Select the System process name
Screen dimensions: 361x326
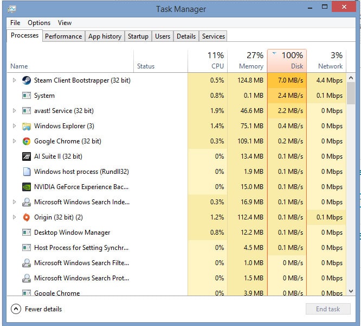click(44, 96)
